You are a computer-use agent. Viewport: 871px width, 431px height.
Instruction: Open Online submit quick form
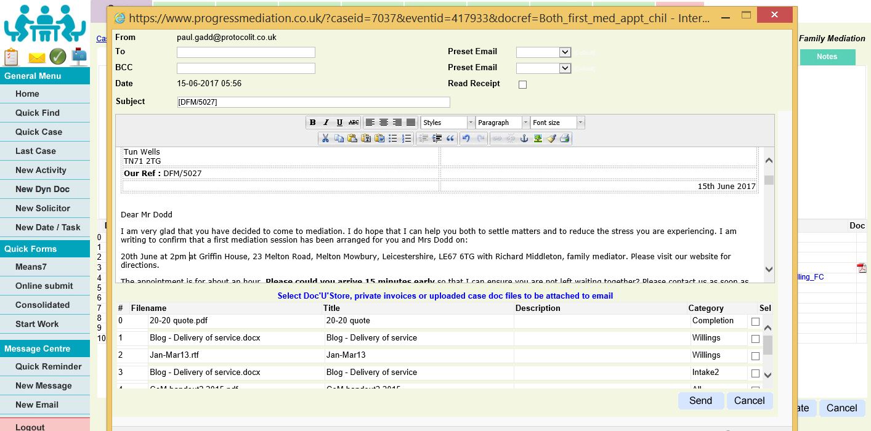(44, 286)
